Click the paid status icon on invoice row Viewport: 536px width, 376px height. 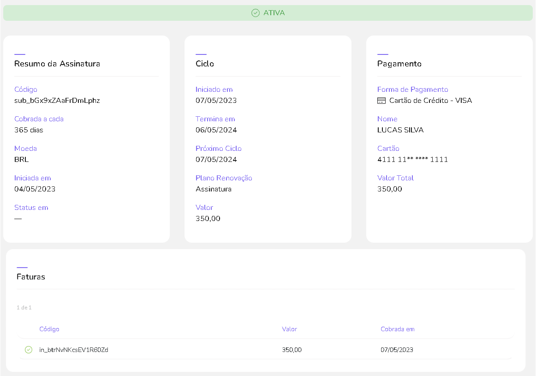point(28,350)
